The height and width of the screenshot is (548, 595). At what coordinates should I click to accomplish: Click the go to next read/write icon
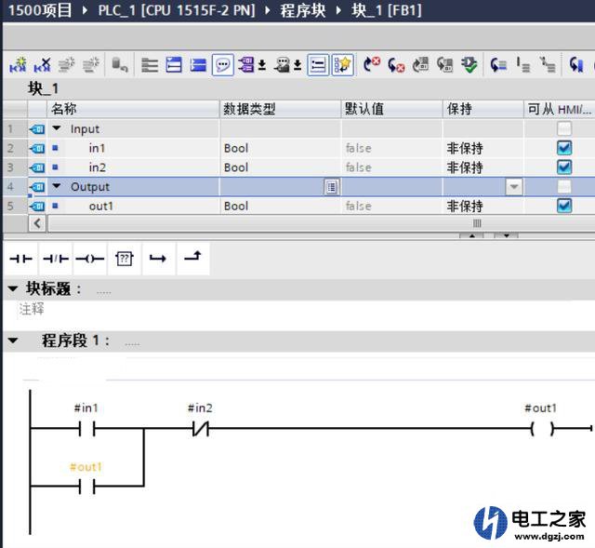pos(498,65)
